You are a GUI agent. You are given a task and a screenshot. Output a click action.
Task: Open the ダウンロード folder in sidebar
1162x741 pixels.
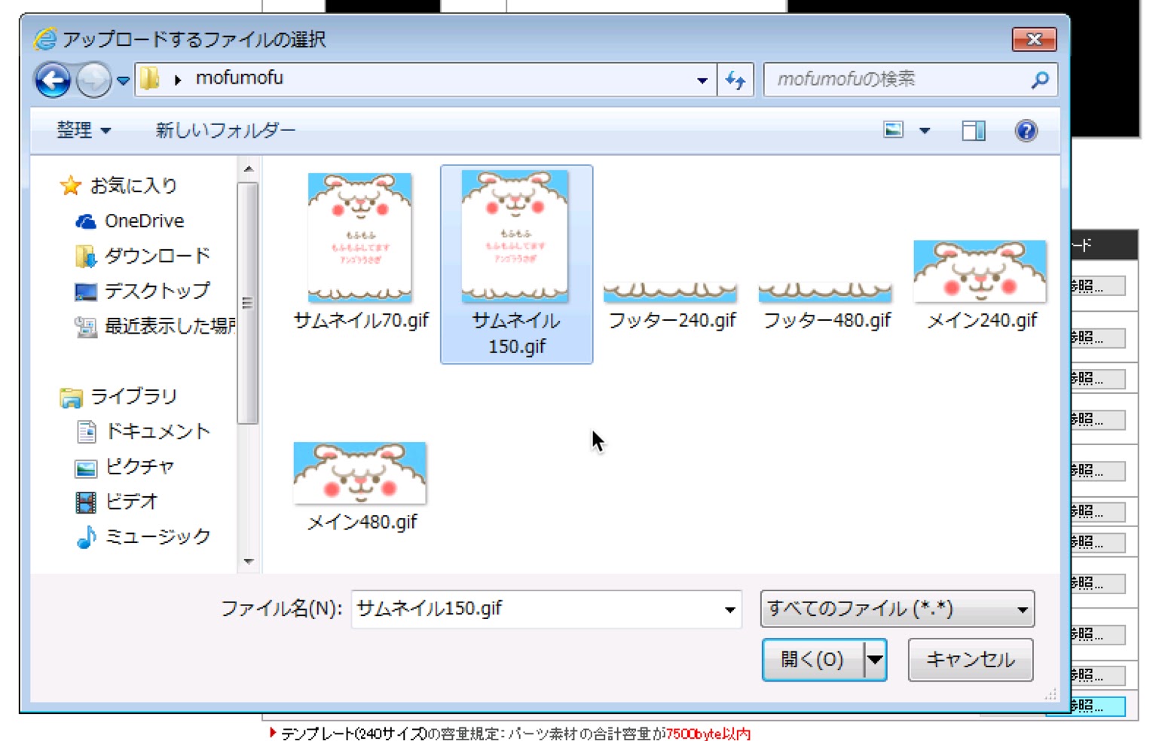156,256
